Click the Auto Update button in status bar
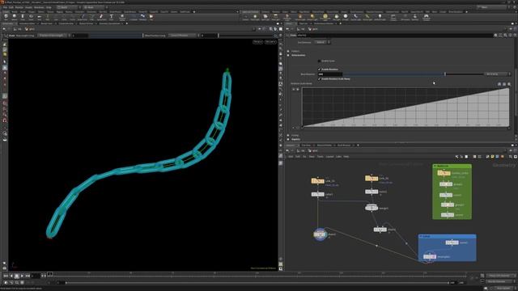Viewport: 518px width, 291px height. pyautogui.click(x=503, y=289)
